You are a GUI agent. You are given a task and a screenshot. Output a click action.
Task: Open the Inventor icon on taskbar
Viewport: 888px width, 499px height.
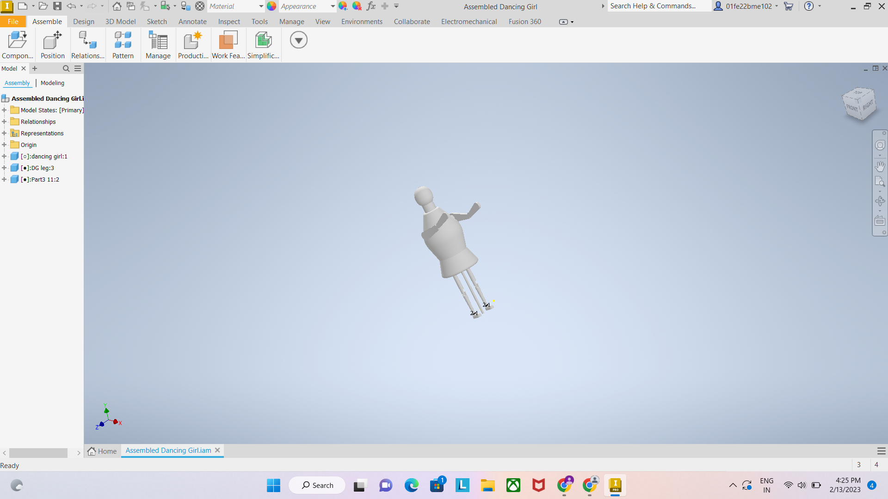tap(615, 486)
